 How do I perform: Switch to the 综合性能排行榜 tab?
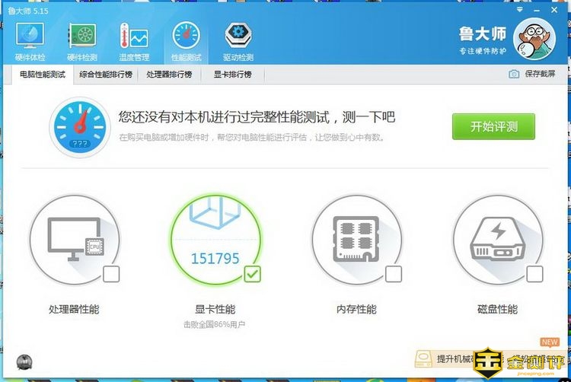(x=106, y=75)
